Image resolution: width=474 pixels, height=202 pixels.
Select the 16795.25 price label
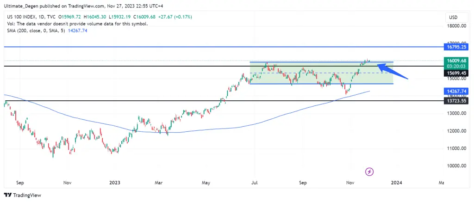point(456,47)
